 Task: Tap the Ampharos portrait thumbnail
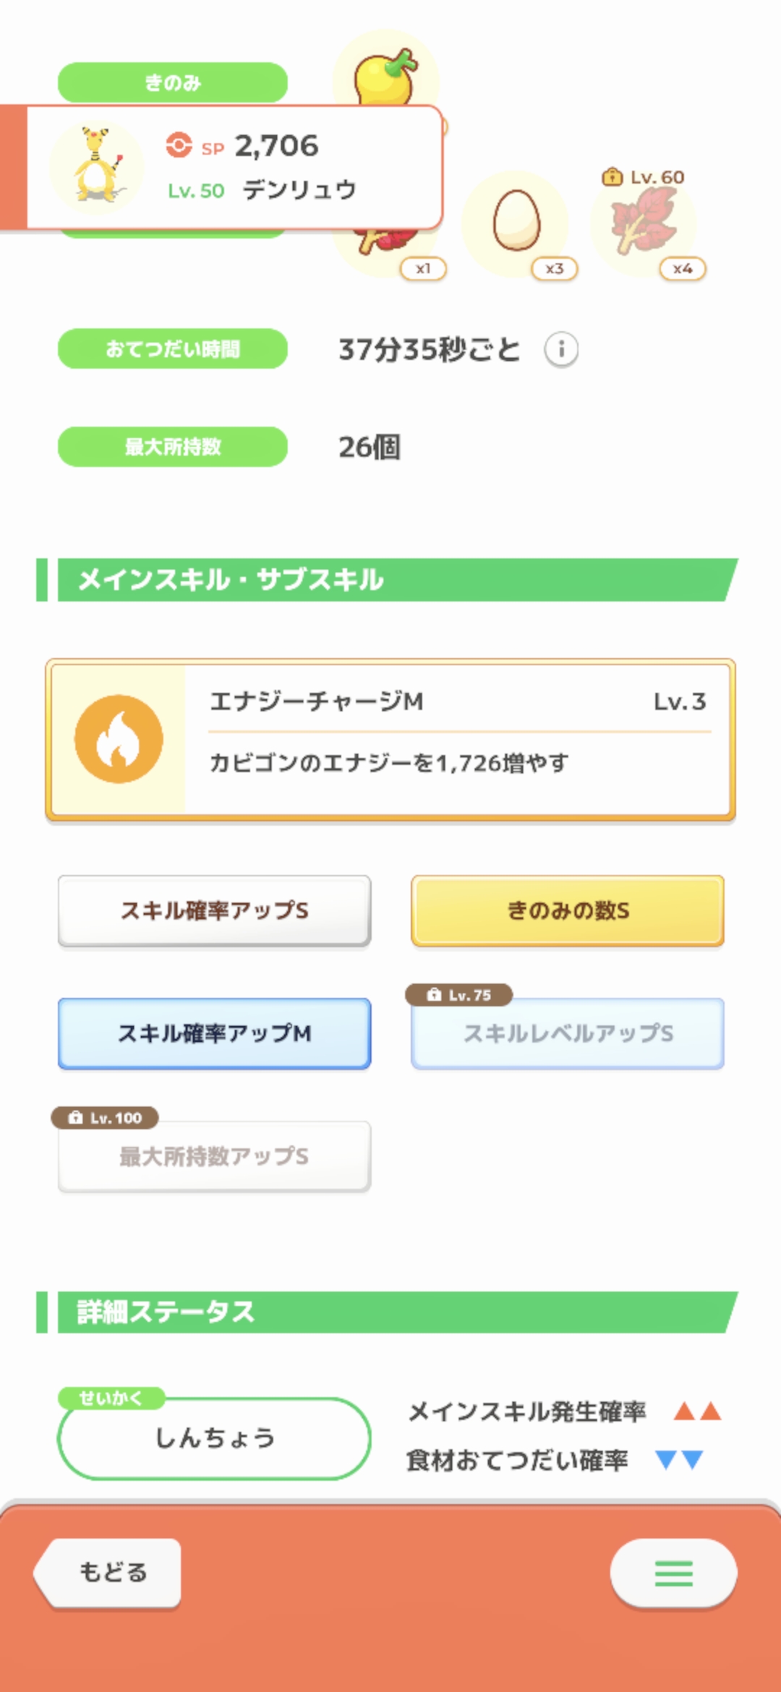[97, 167]
